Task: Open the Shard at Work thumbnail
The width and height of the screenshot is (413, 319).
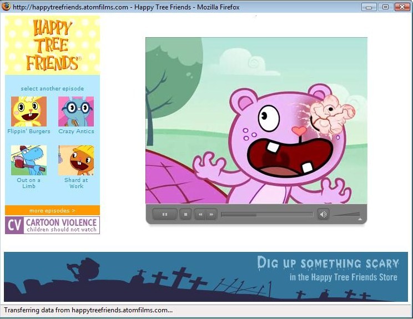Action: pyautogui.click(x=76, y=160)
